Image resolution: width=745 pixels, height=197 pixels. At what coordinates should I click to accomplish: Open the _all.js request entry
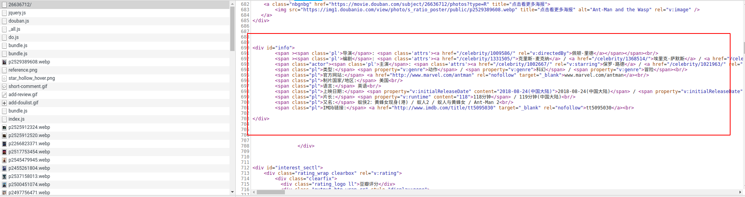[115, 29]
